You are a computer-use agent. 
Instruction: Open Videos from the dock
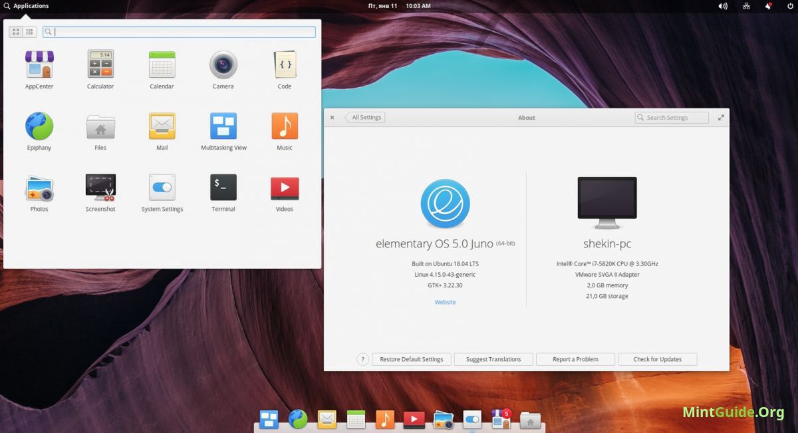click(x=414, y=419)
